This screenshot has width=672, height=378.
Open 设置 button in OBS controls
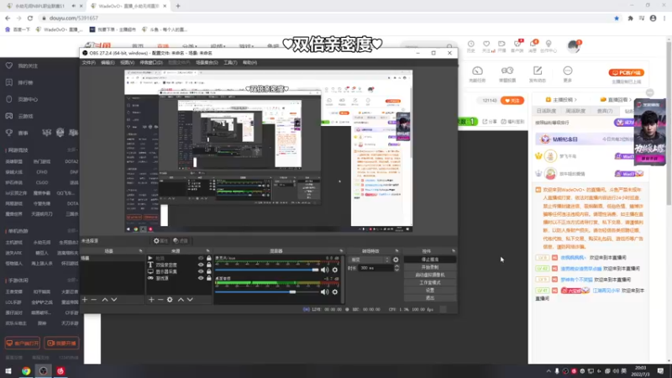(430, 290)
